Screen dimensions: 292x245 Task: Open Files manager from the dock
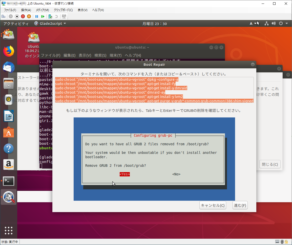(x=8, y=84)
